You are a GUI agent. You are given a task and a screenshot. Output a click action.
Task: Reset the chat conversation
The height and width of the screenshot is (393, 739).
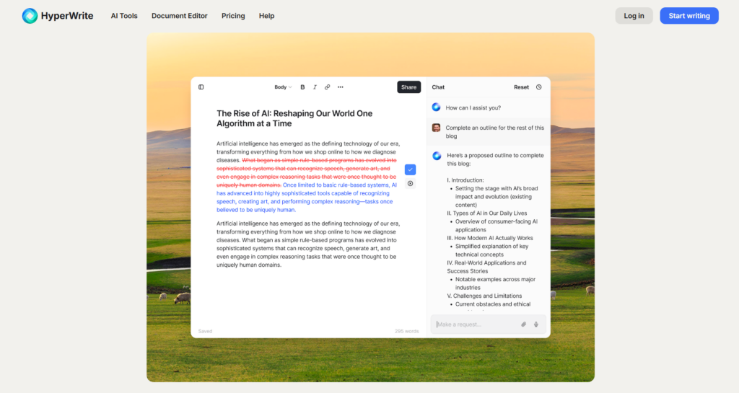pos(521,87)
